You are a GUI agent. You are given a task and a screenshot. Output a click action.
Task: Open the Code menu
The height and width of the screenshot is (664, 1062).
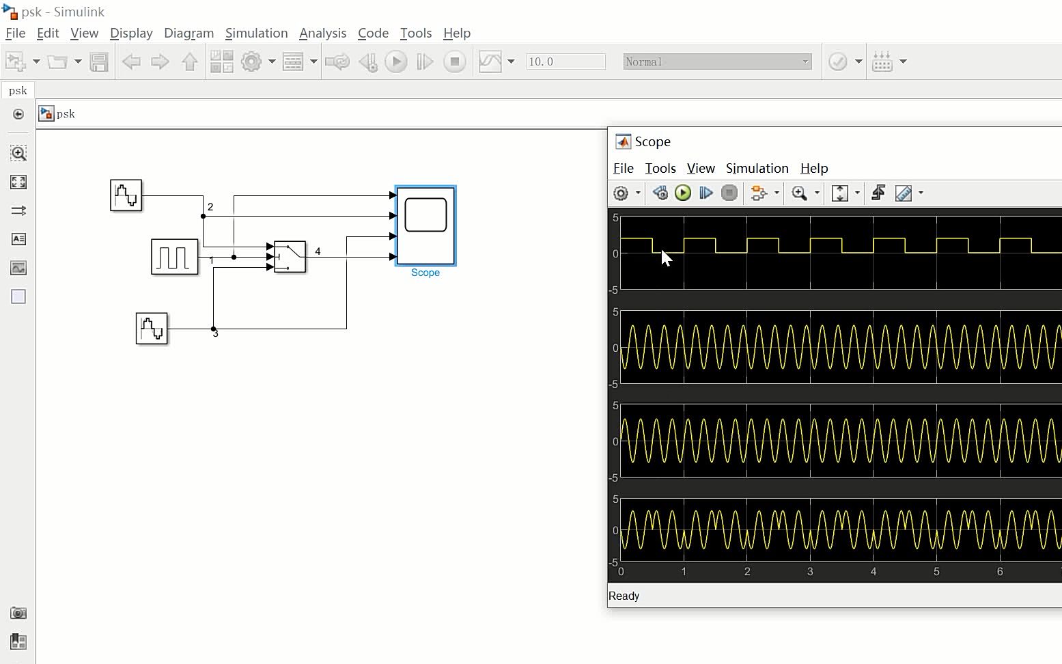373,33
